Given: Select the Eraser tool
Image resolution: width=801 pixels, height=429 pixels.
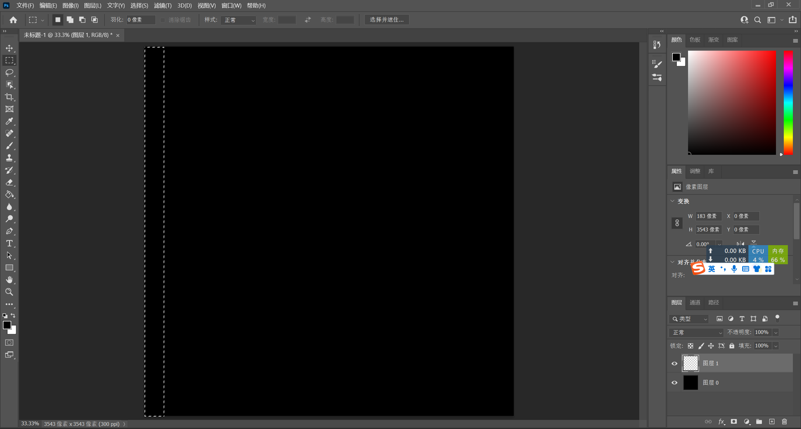Looking at the screenshot, I should (9, 182).
